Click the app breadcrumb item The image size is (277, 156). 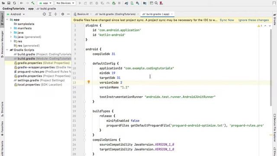tap(31, 9)
